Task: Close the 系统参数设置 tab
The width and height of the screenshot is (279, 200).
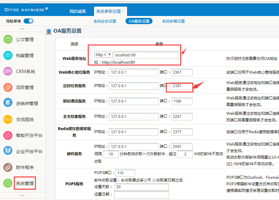Action: [124, 11]
